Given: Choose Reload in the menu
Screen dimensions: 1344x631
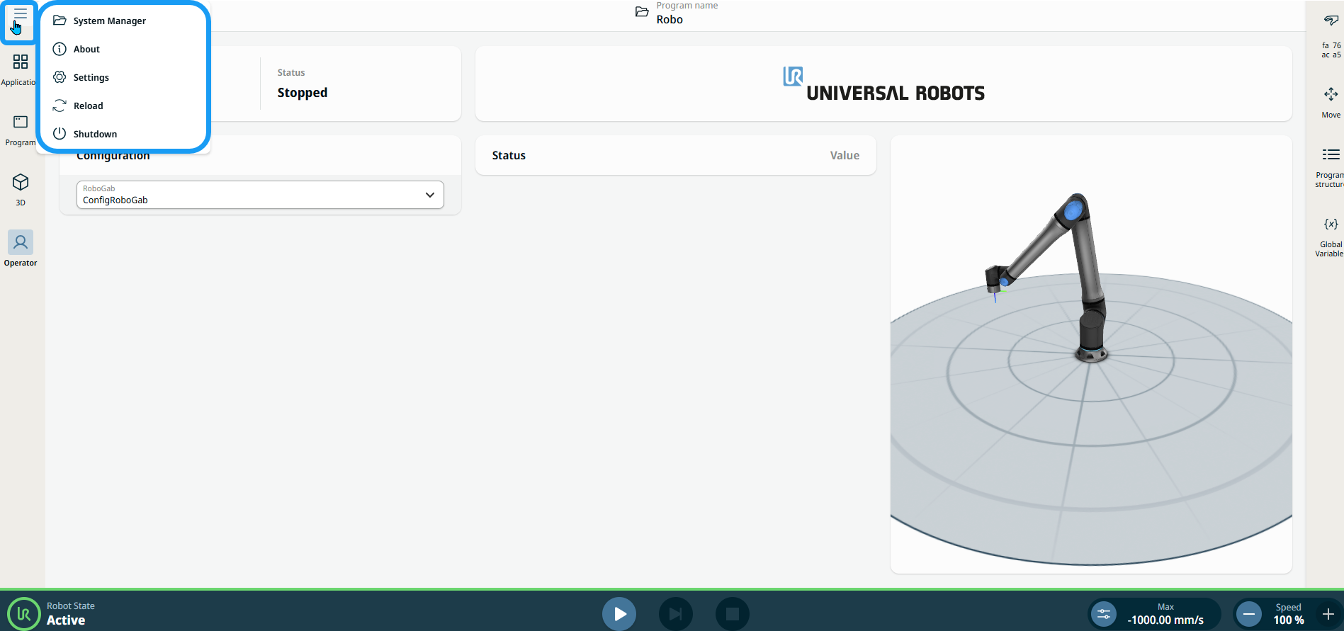Looking at the screenshot, I should coord(88,106).
